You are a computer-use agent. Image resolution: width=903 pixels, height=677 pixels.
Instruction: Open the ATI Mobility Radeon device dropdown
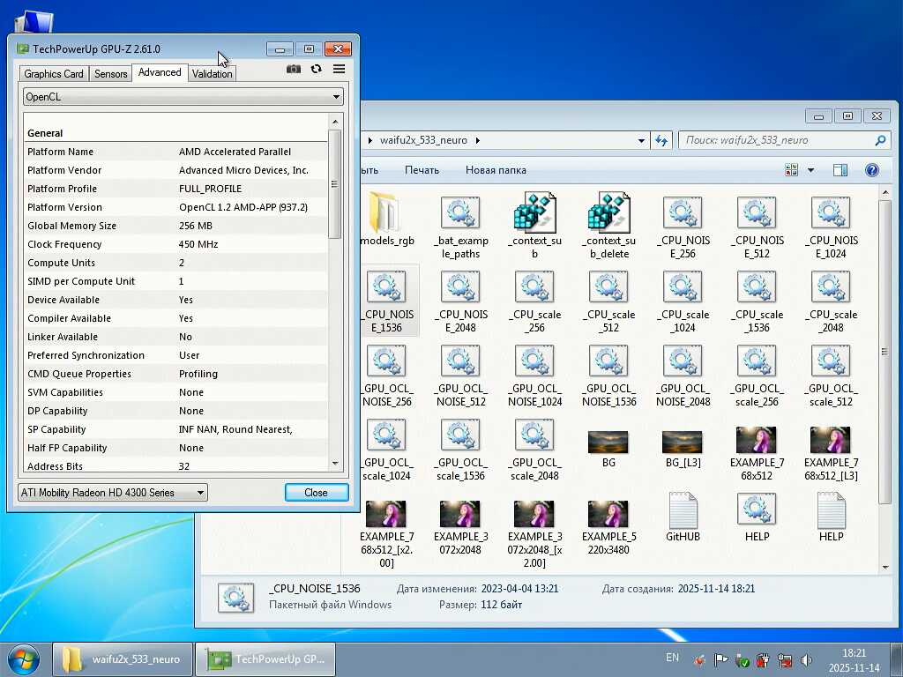pyautogui.click(x=113, y=493)
